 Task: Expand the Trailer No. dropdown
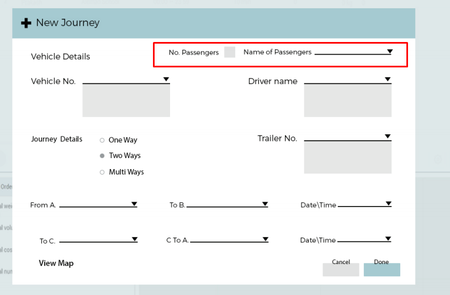(x=388, y=136)
